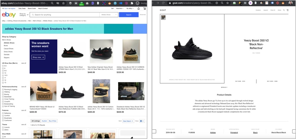Open the My eBay dropdown
This screenshot has width=296, height=139.
(x=130, y=9)
